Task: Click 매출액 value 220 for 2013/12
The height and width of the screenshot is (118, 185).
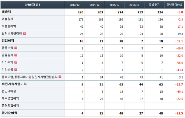Action: 80,12
